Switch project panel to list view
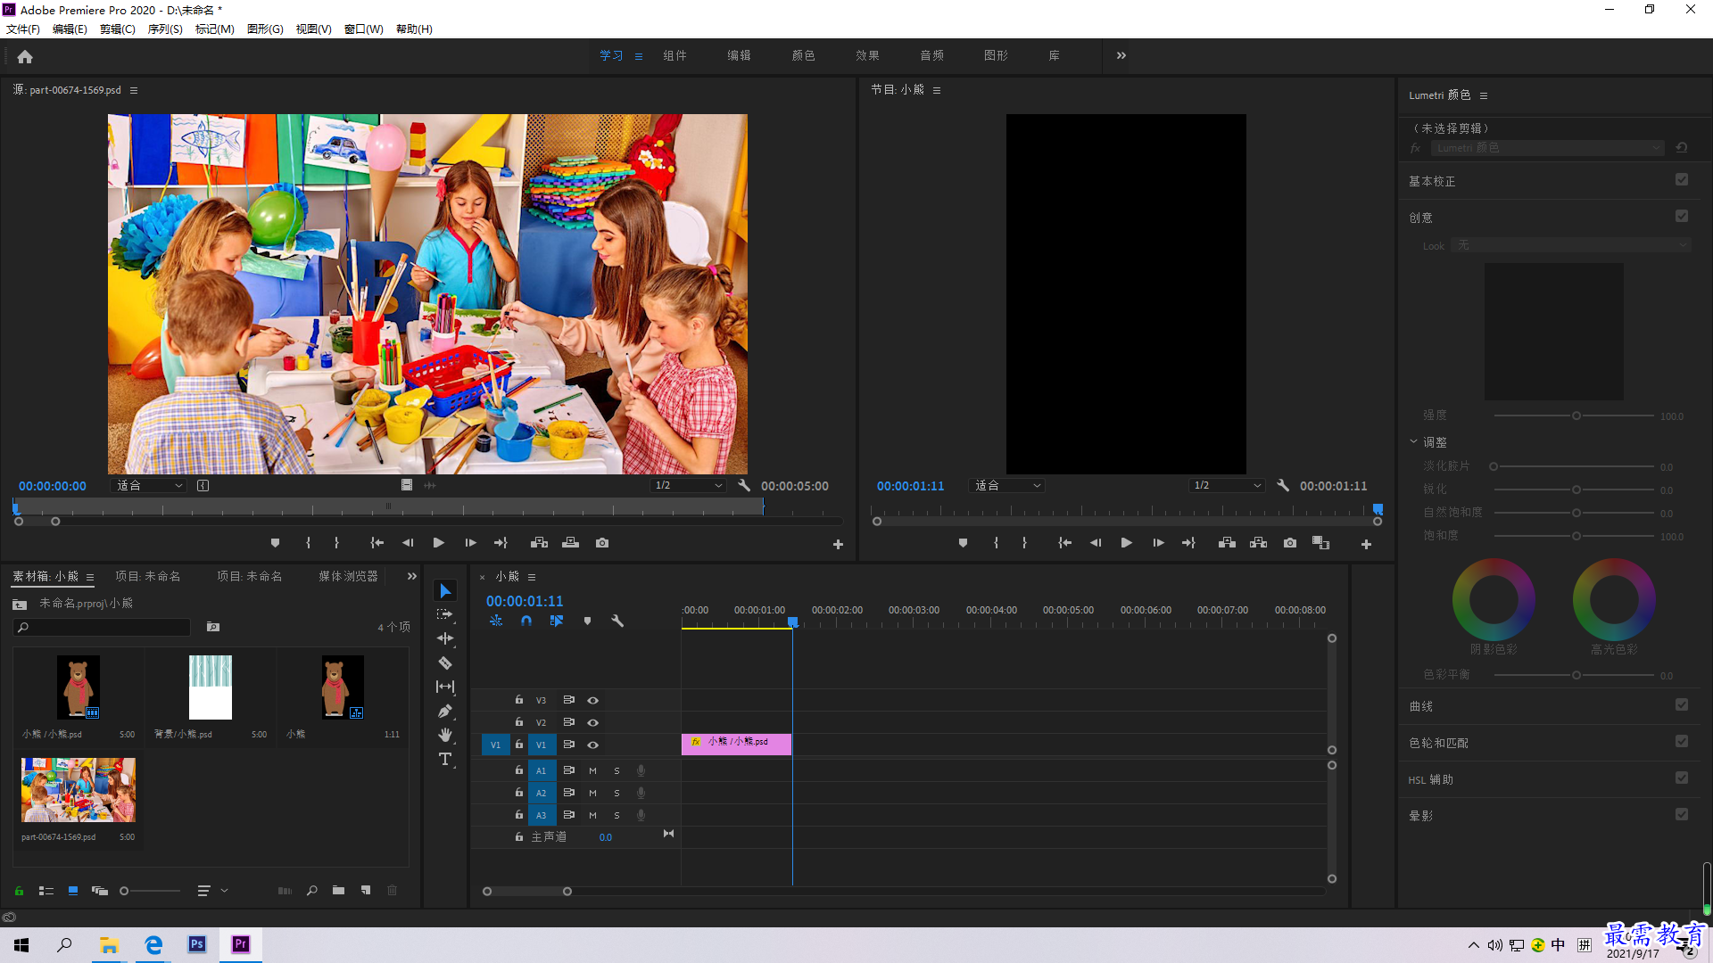Image resolution: width=1713 pixels, height=963 pixels. [x=46, y=890]
